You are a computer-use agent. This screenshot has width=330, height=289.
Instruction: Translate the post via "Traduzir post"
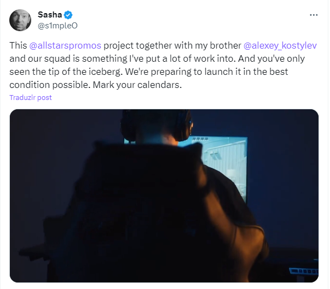[31, 97]
